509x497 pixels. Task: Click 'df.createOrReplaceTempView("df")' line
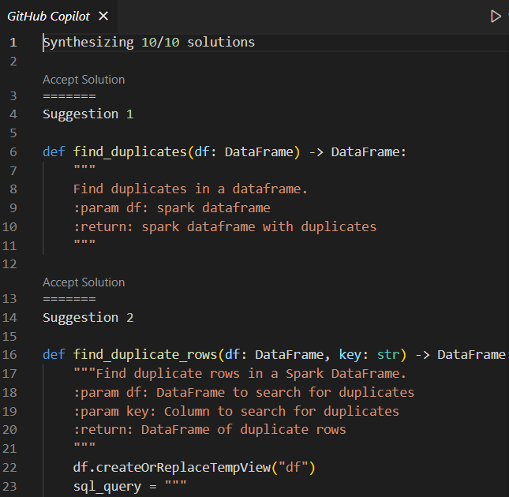[194, 468]
